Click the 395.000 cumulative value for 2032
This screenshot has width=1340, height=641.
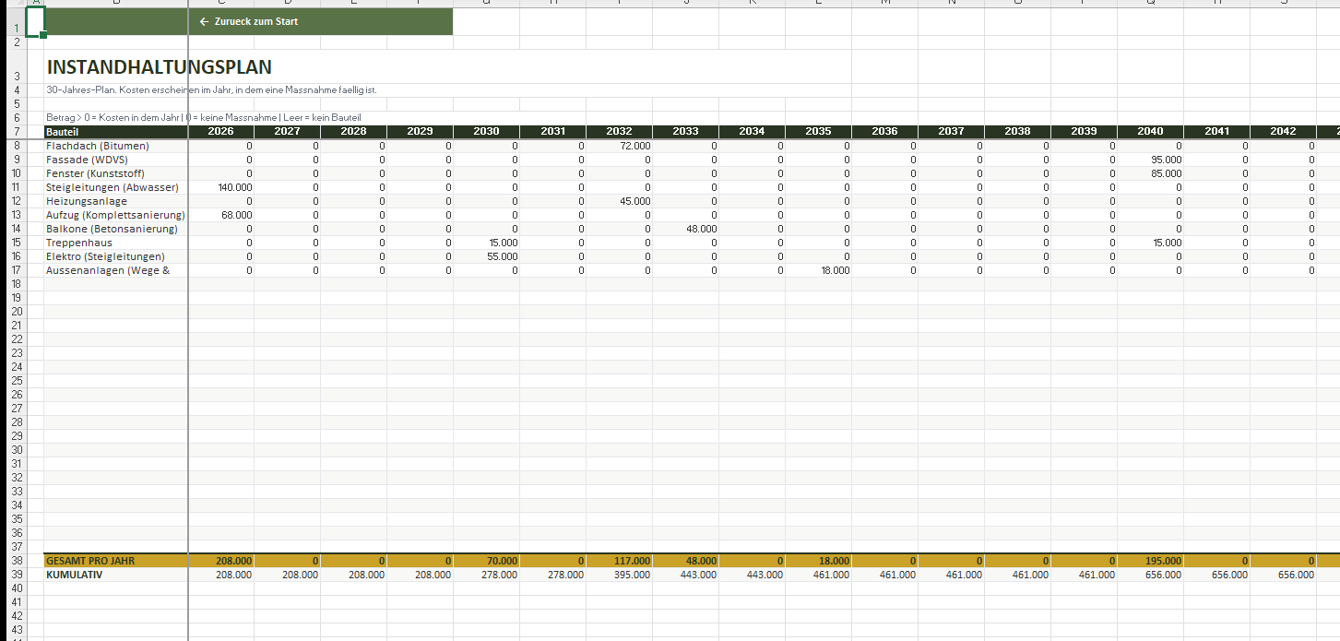click(x=619, y=575)
